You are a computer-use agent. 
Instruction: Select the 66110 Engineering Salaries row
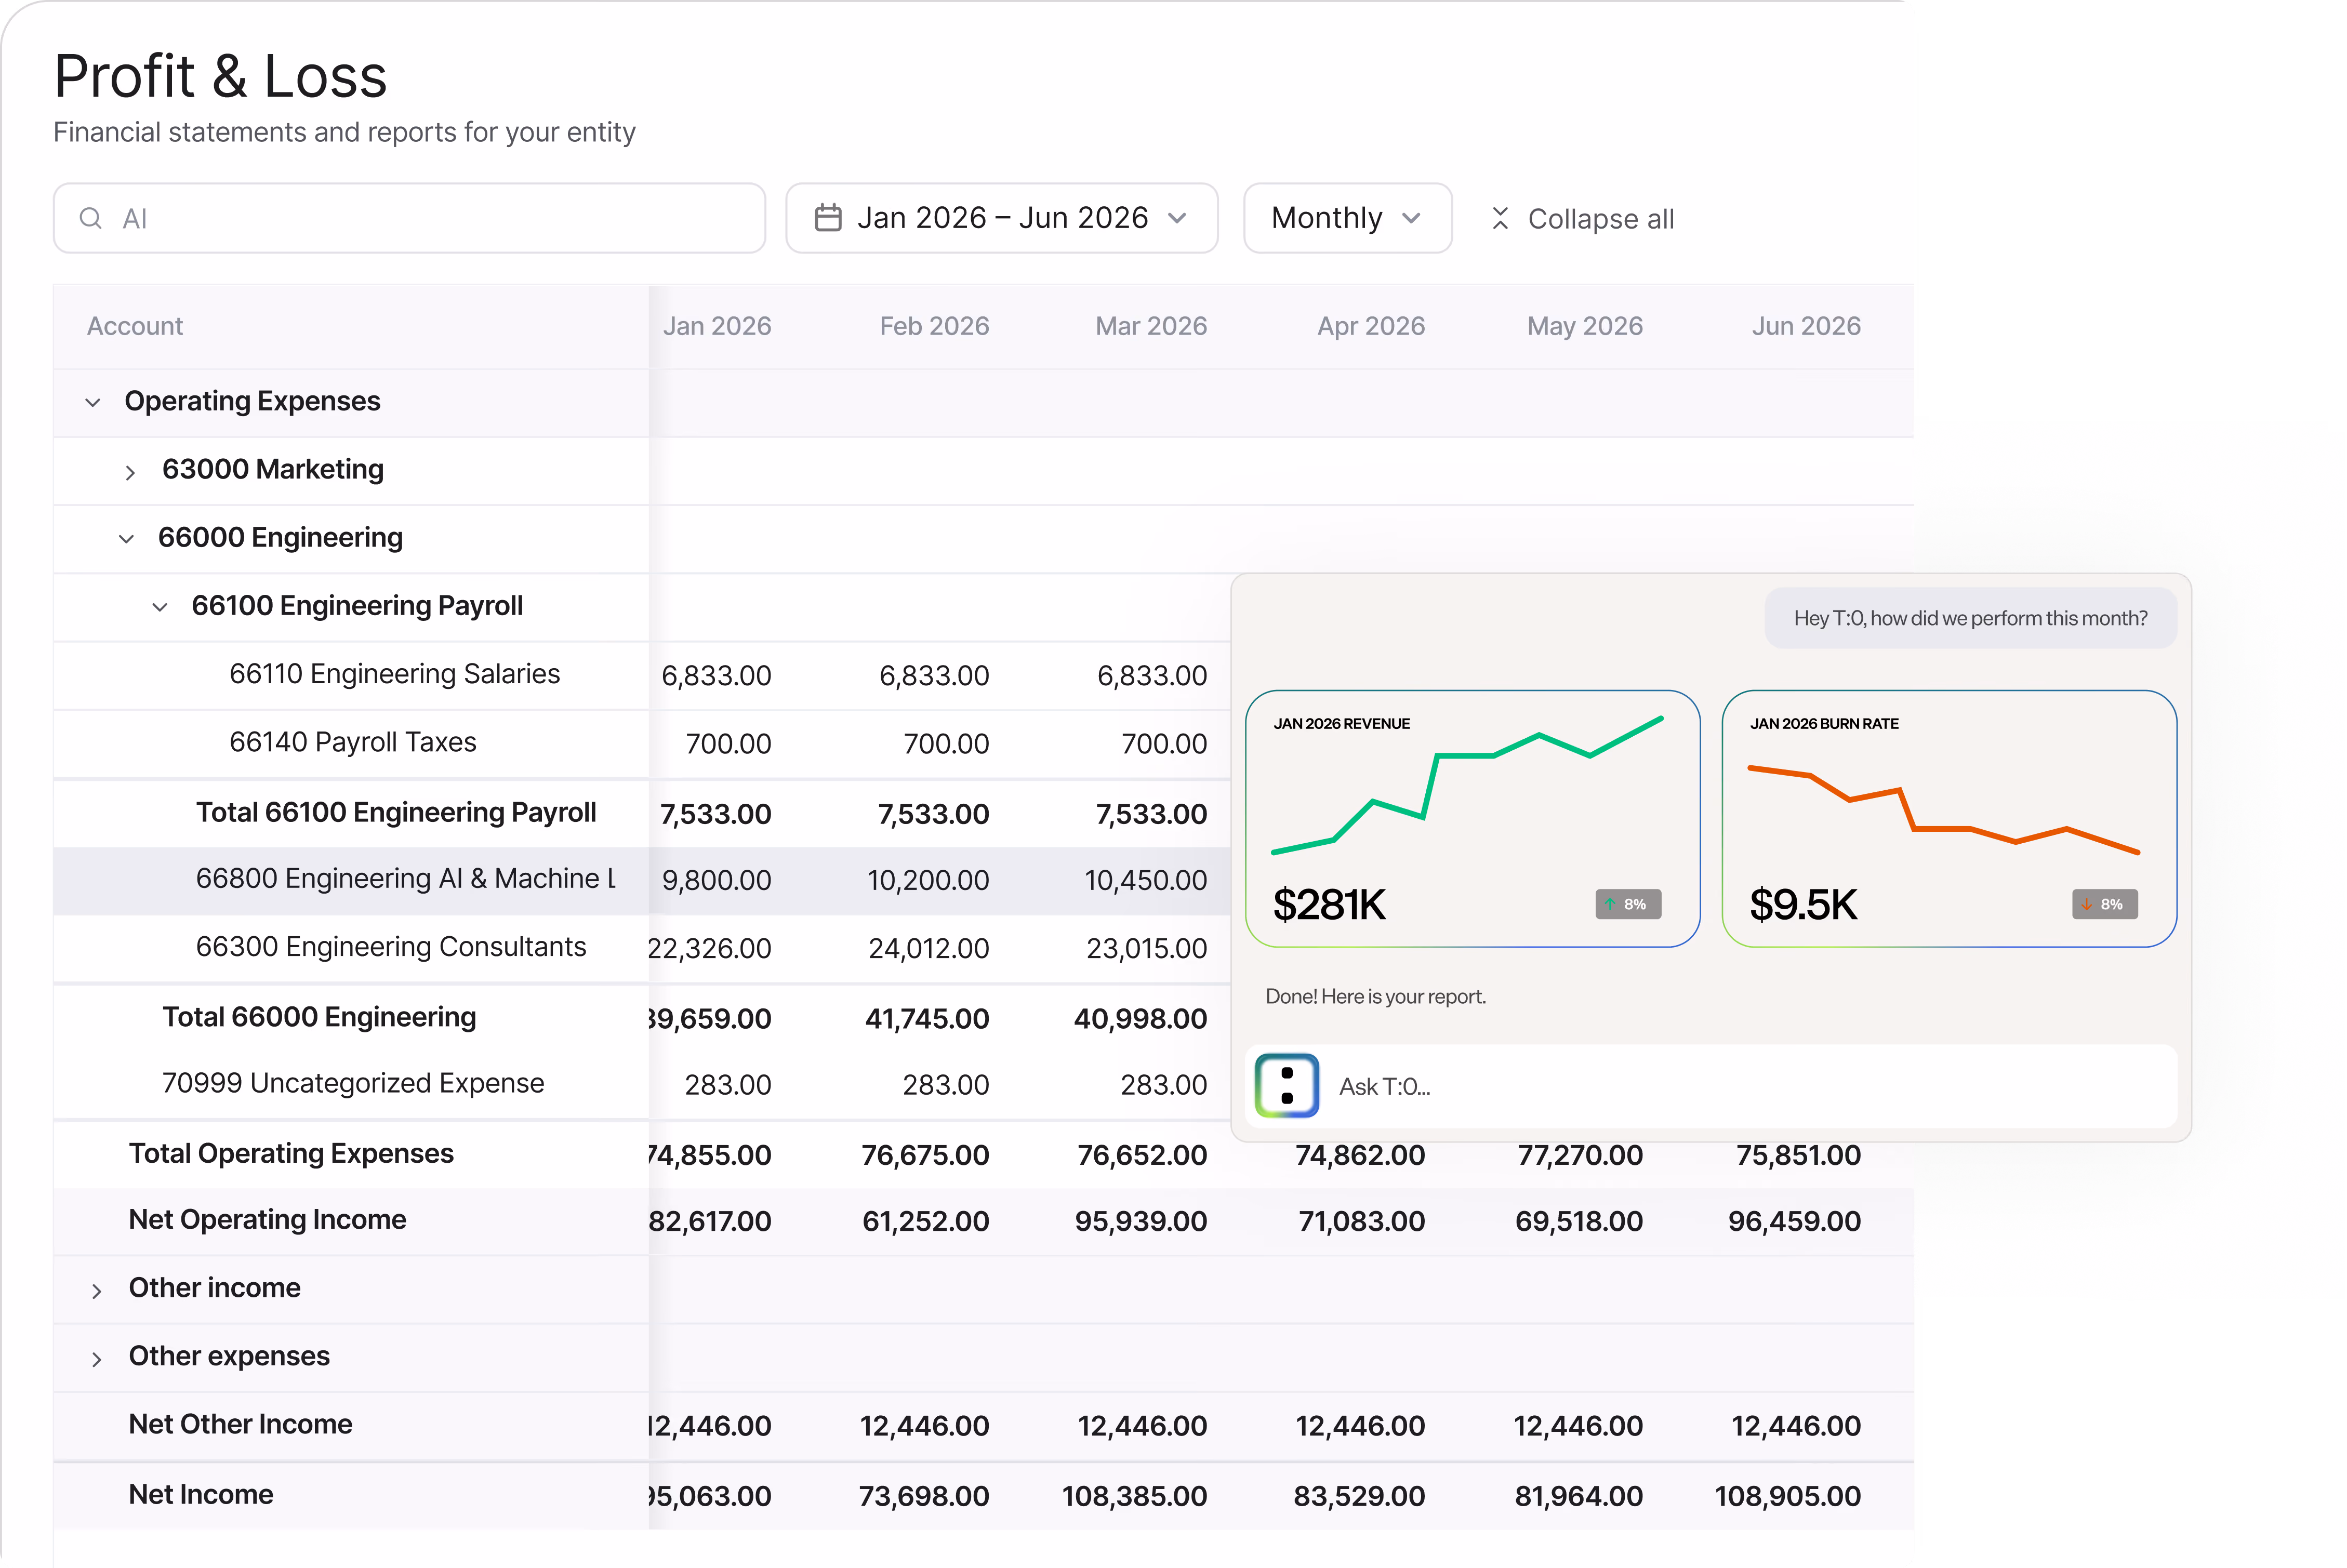click(x=641, y=675)
